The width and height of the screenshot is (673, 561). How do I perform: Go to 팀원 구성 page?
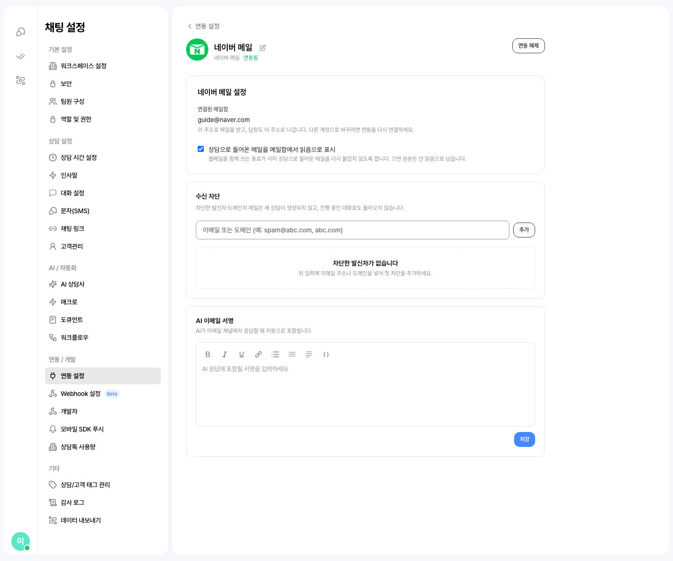(103, 101)
